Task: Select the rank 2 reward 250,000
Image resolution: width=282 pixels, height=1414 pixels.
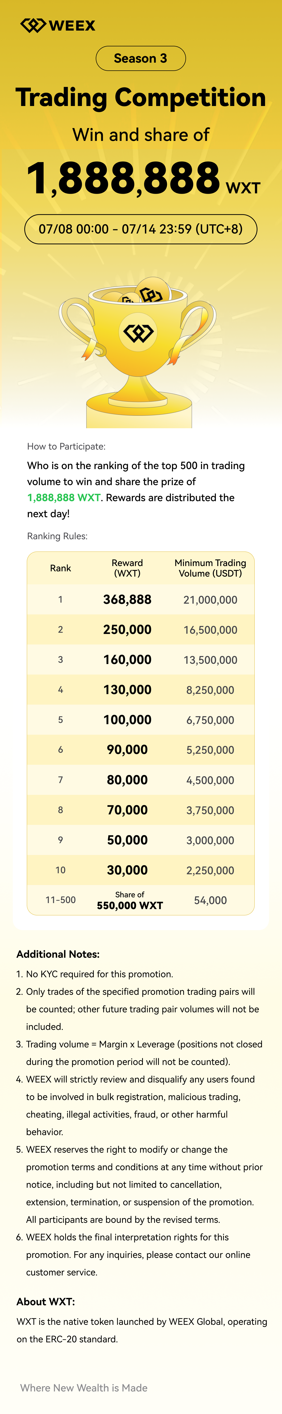Action: coord(127,630)
